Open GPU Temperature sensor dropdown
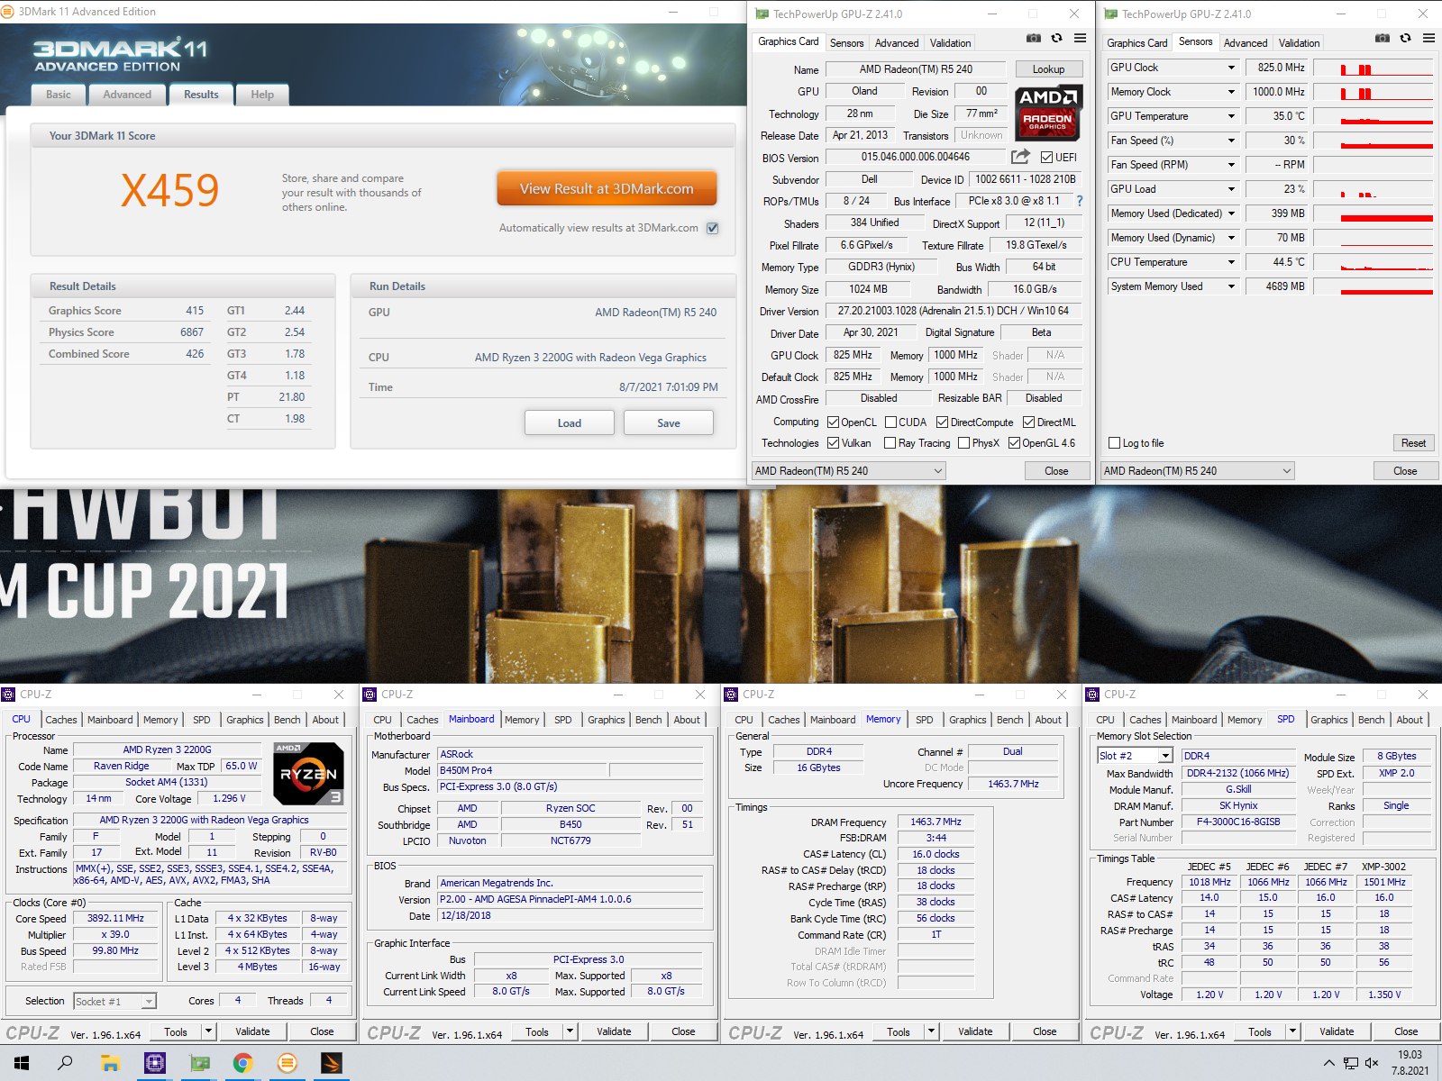Image resolution: width=1442 pixels, height=1081 pixels. click(1231, 116)
